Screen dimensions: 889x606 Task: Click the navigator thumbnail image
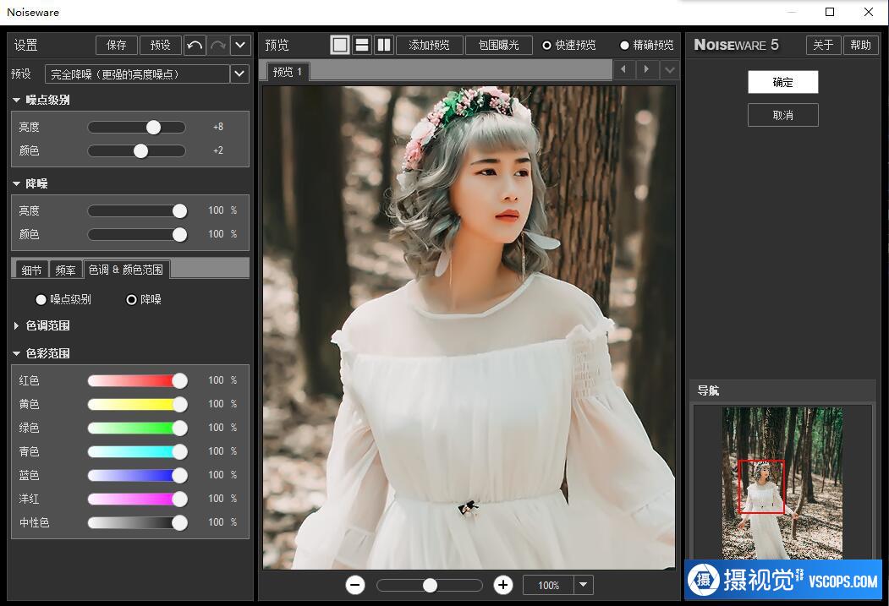tap(782, 483)
